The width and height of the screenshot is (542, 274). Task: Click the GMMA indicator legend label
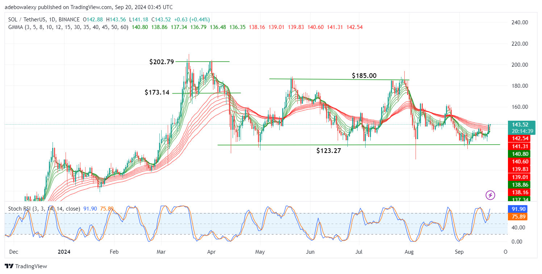pyautogui.click(x=68, y=27)
